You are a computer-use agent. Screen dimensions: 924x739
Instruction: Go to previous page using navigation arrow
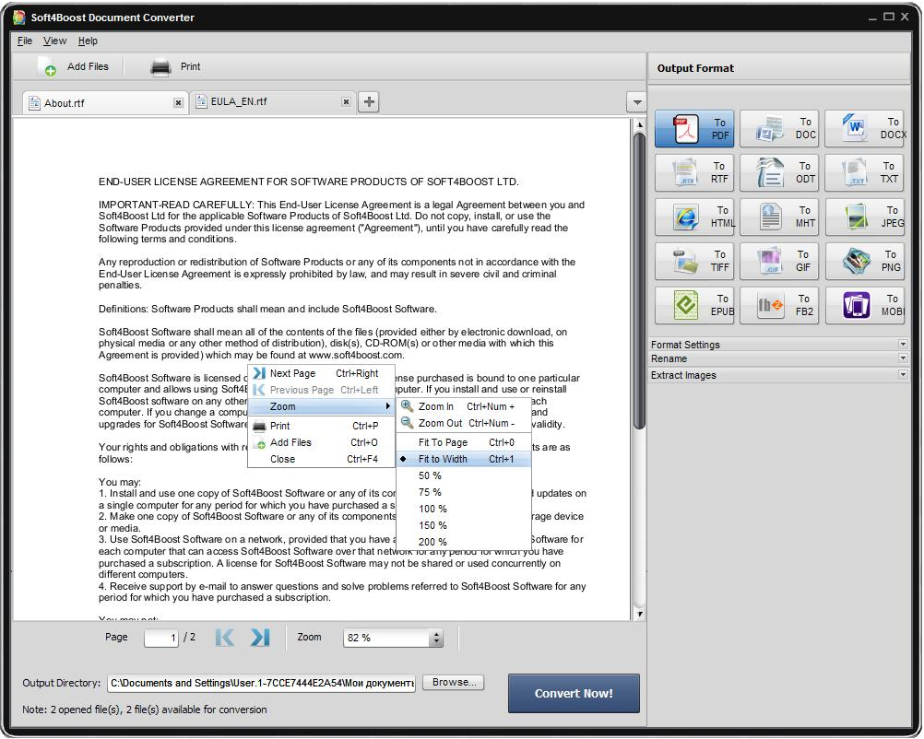click(x=224, y=637)
